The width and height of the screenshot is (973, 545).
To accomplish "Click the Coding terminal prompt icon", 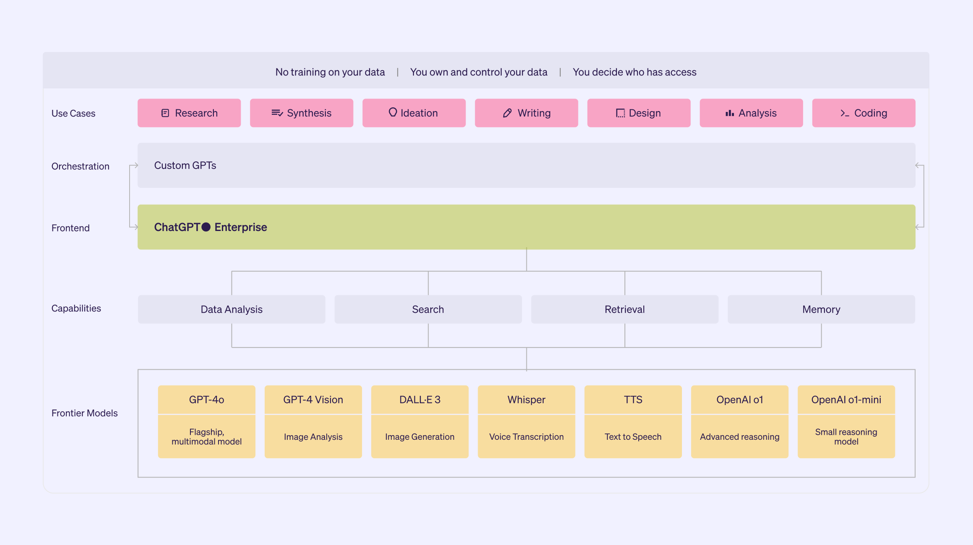I will tap(845, 113).
